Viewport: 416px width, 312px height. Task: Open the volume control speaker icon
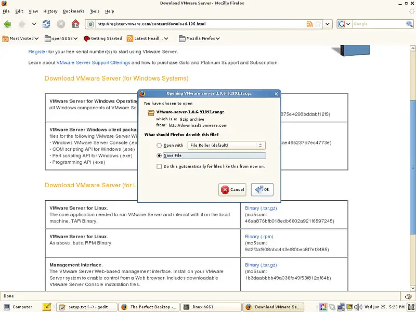tap(358, 307)
